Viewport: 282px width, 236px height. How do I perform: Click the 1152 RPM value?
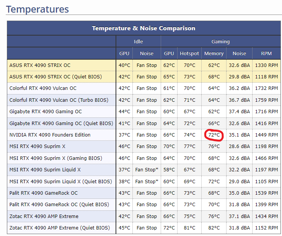[266, 228]
